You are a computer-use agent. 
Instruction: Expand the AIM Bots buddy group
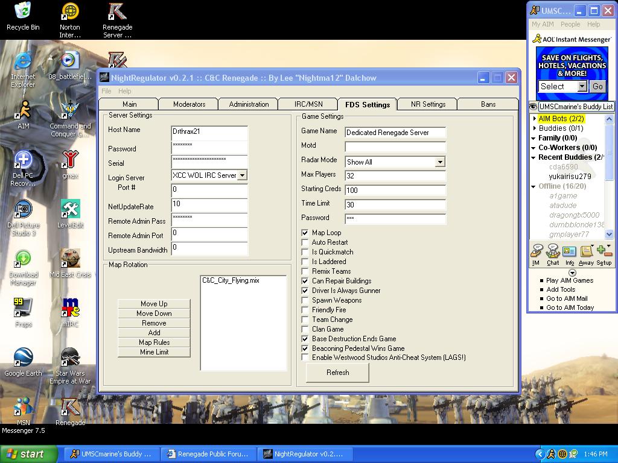[535, 119]
